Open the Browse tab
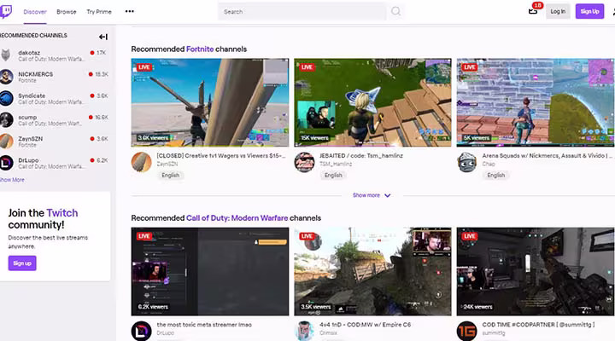615x341 pixels. point(67,12)
